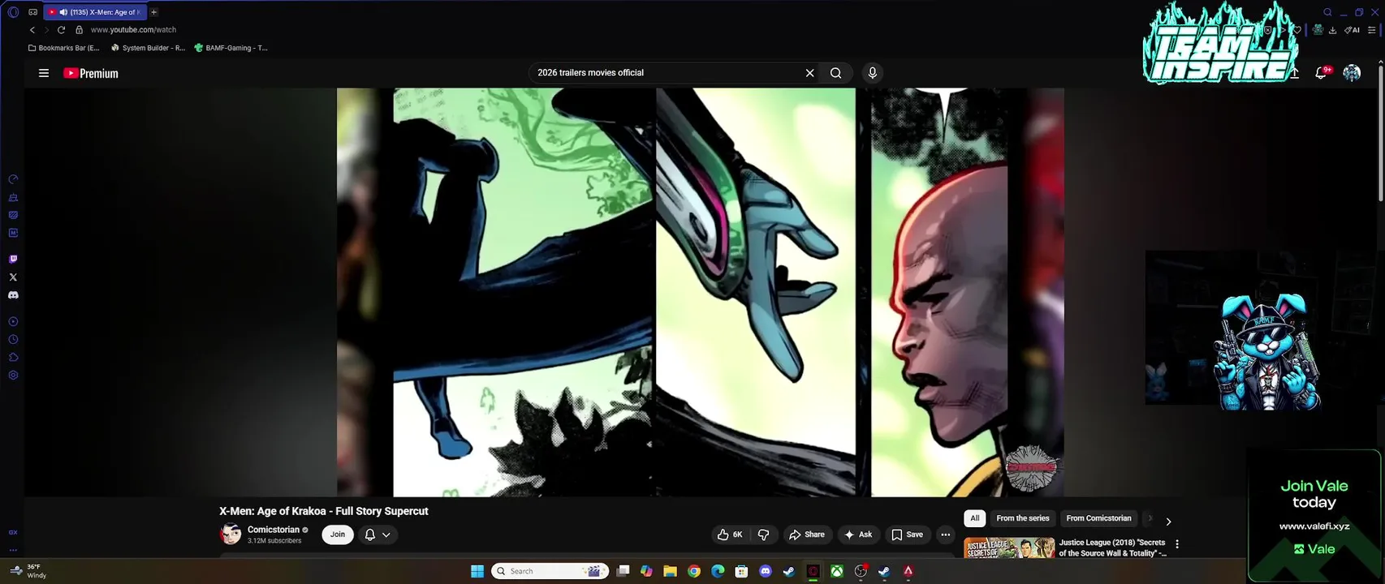Viewport: 1385px width, 584px height.
Task: Share this video
Action: pyautogui.click(x=807, y=535)
